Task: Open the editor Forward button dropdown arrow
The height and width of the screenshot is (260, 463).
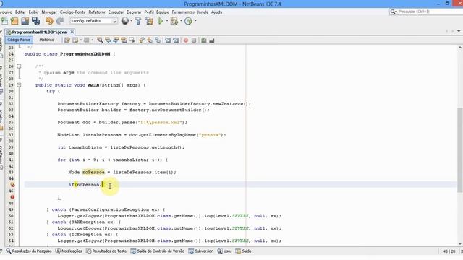Action: tap(93, 40)
